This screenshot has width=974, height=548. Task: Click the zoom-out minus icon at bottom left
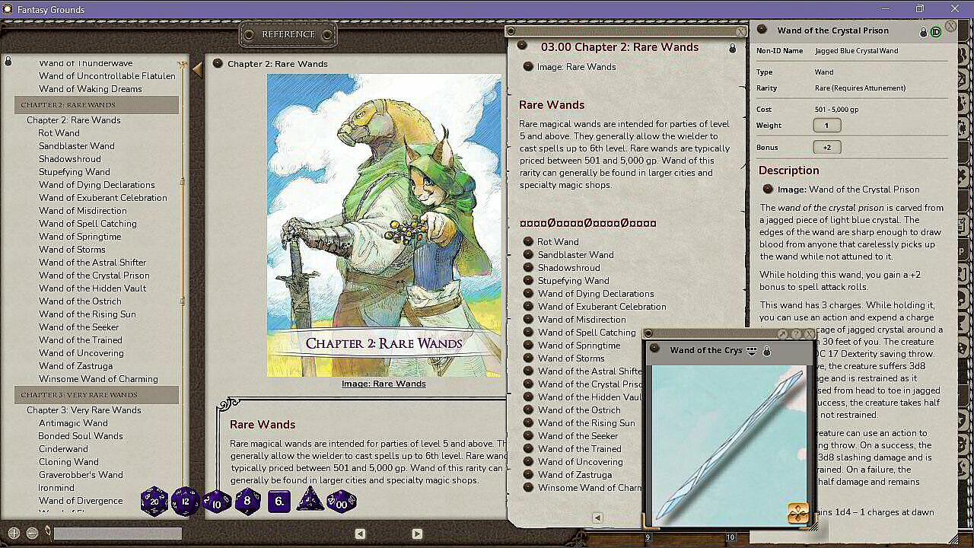(x=32, y=534)
